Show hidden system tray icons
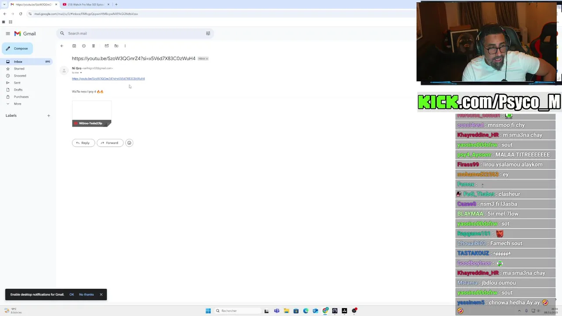 pyautogui.click(x=519, y=311)
